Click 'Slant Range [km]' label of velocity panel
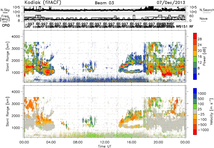The width and height of the screenshot is (214, 148). click(x=7, y=112)
